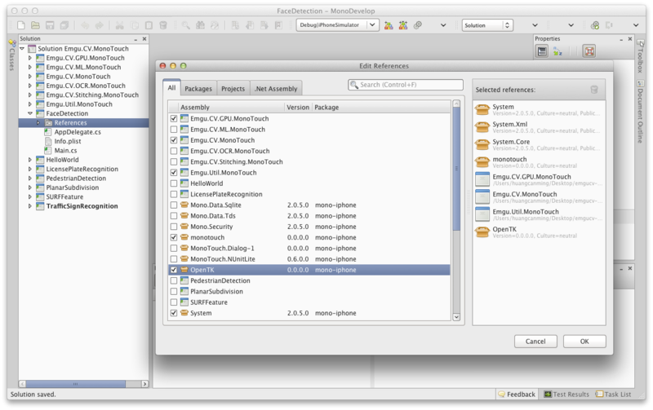Screen dimensions: 653x410
Task: Collapse Solution Emgu.CV.MonoTouch root node
Action: click(x=22, y=49)
